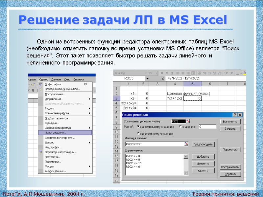
Task: Open the Сервис menu
Action: pos(44,79)
